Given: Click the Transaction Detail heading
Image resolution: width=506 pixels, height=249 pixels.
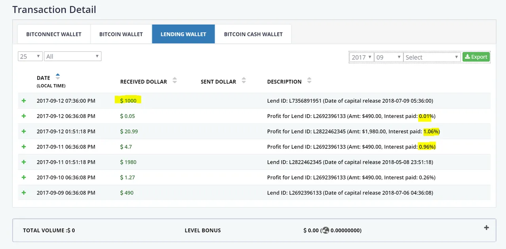Looking at the screenshot, I should [x=54, y=9].
